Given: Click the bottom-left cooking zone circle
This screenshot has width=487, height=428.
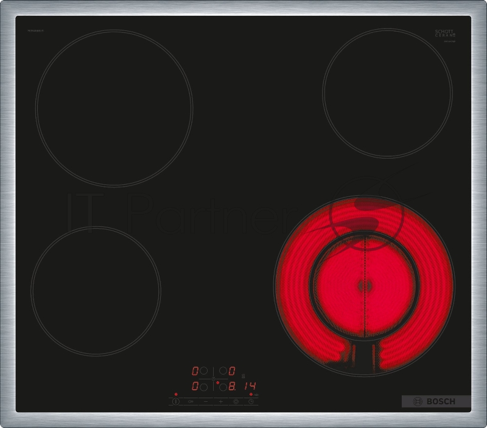Looking at the screenshot, I should pos(96,291).
